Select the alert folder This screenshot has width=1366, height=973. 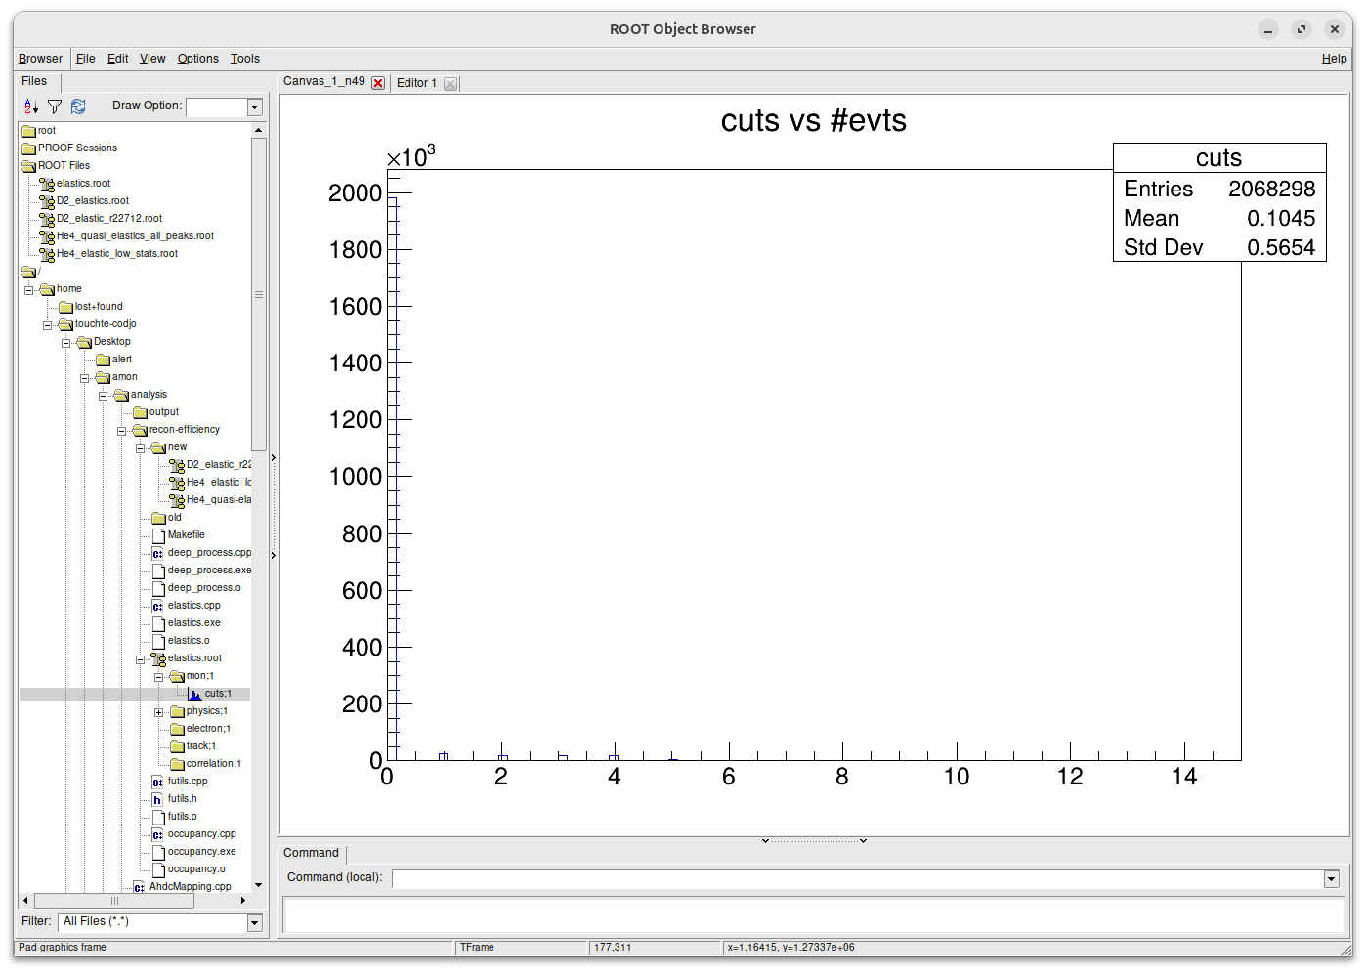click(x=114, y=360)
